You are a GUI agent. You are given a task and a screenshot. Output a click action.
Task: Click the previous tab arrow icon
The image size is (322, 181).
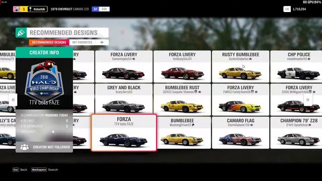click(22, 42)
